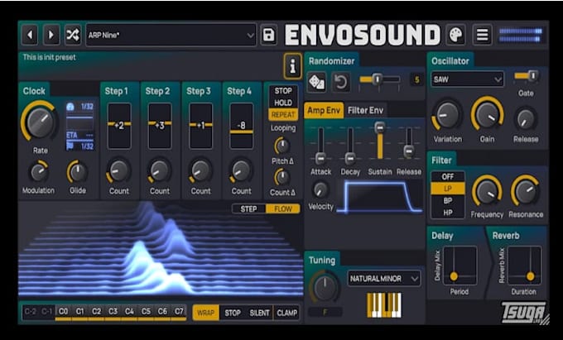Click the Oscillator Release knob
563x340 pixels.
click(526, 119)
